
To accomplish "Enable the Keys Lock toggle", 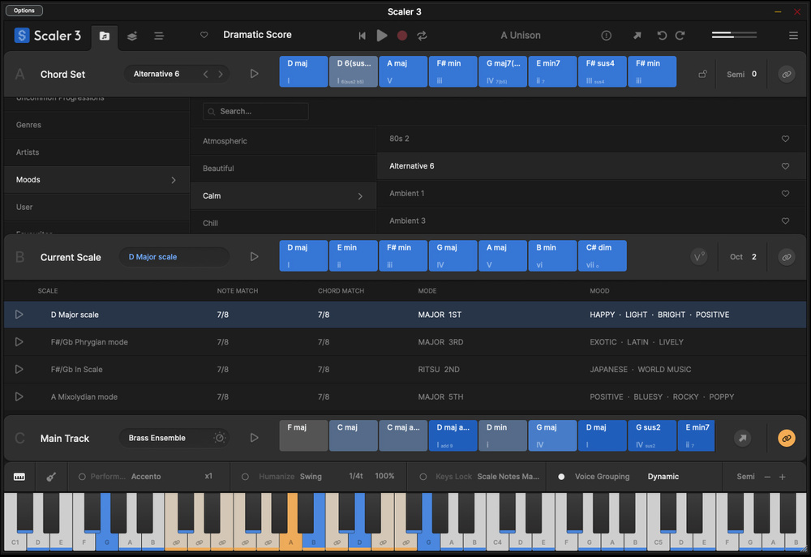I will tap(423, 477).
